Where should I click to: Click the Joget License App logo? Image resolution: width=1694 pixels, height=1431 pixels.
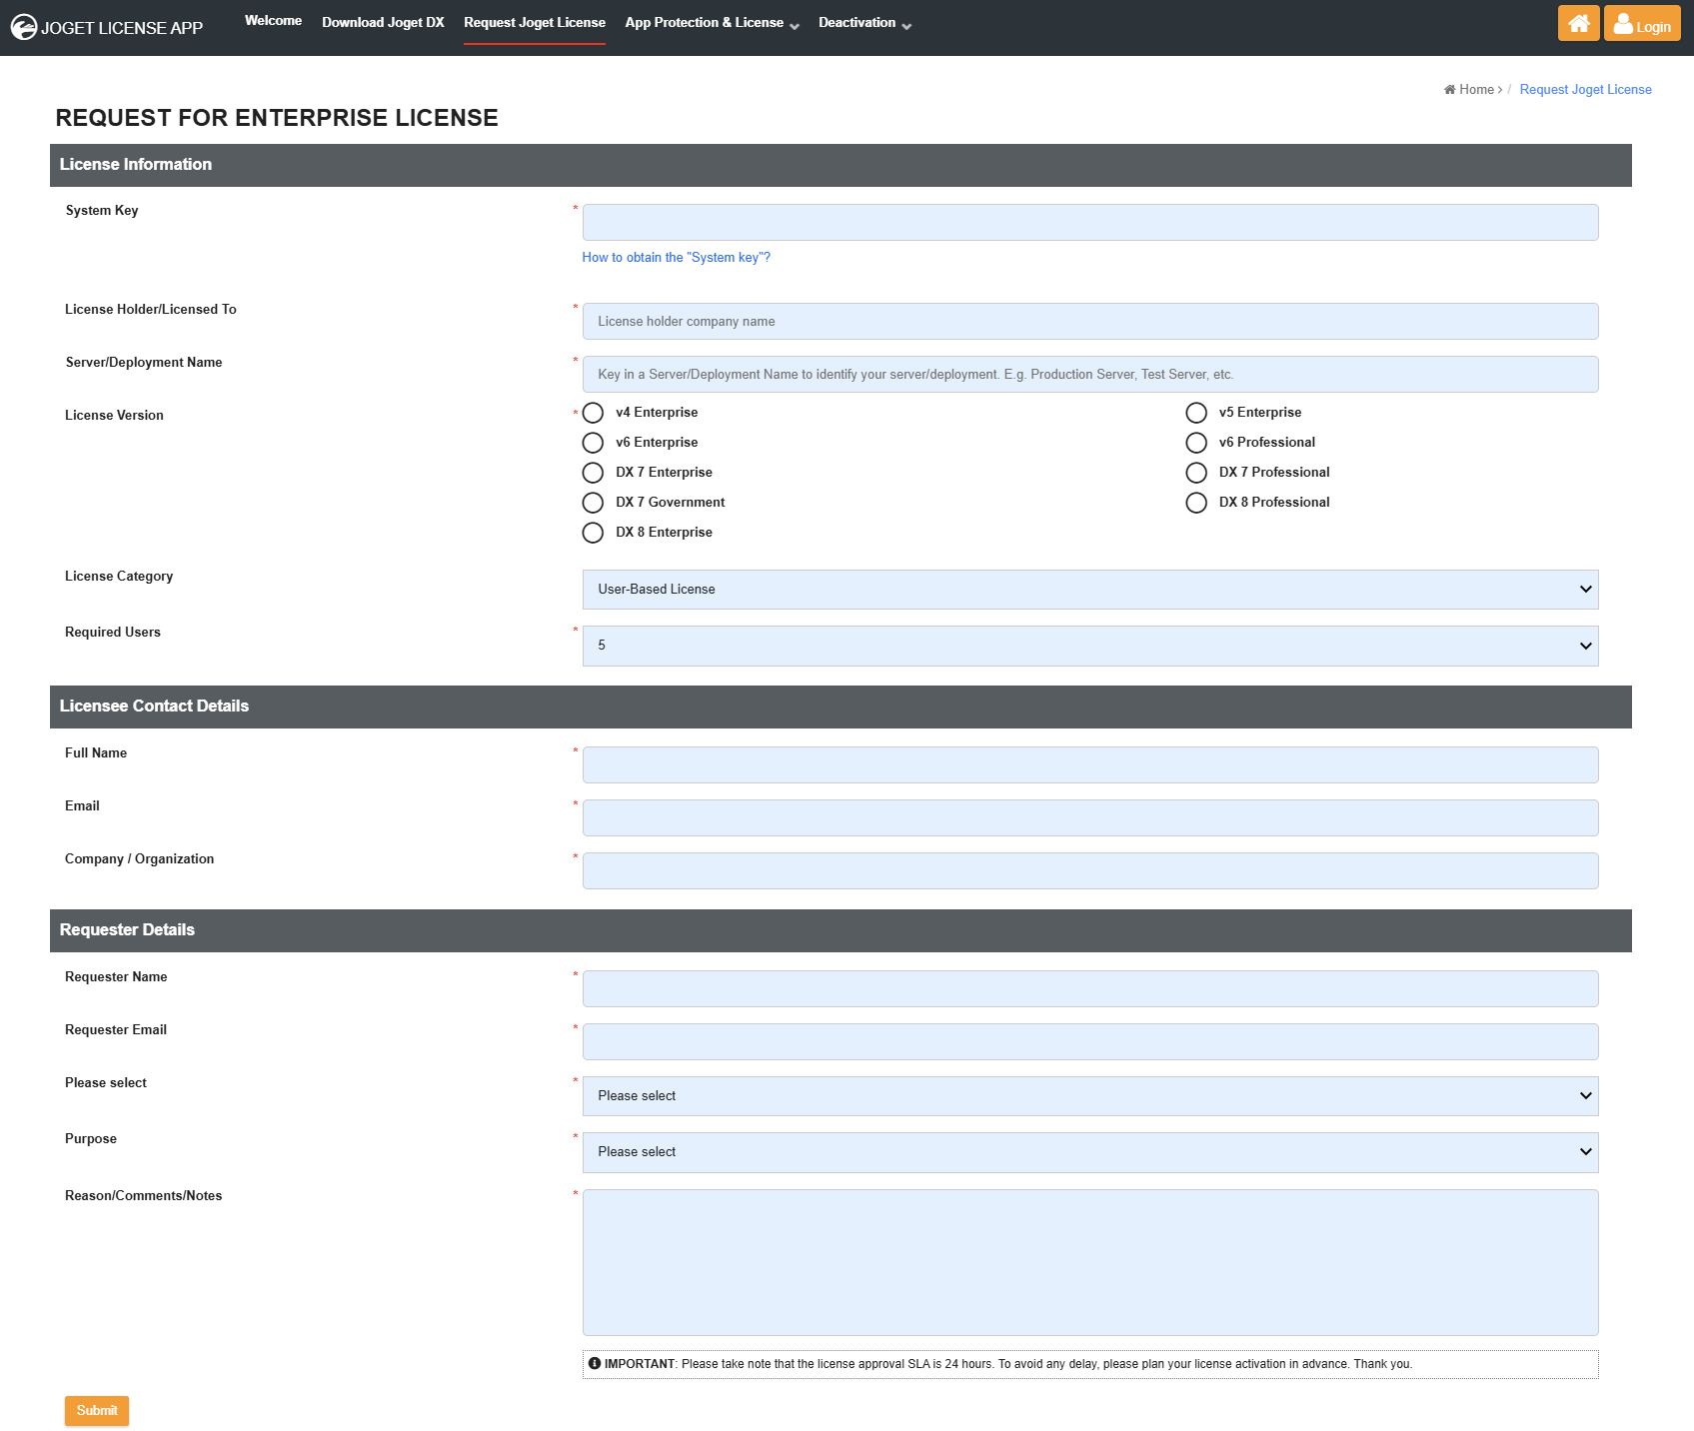click(x=107, y=27)
